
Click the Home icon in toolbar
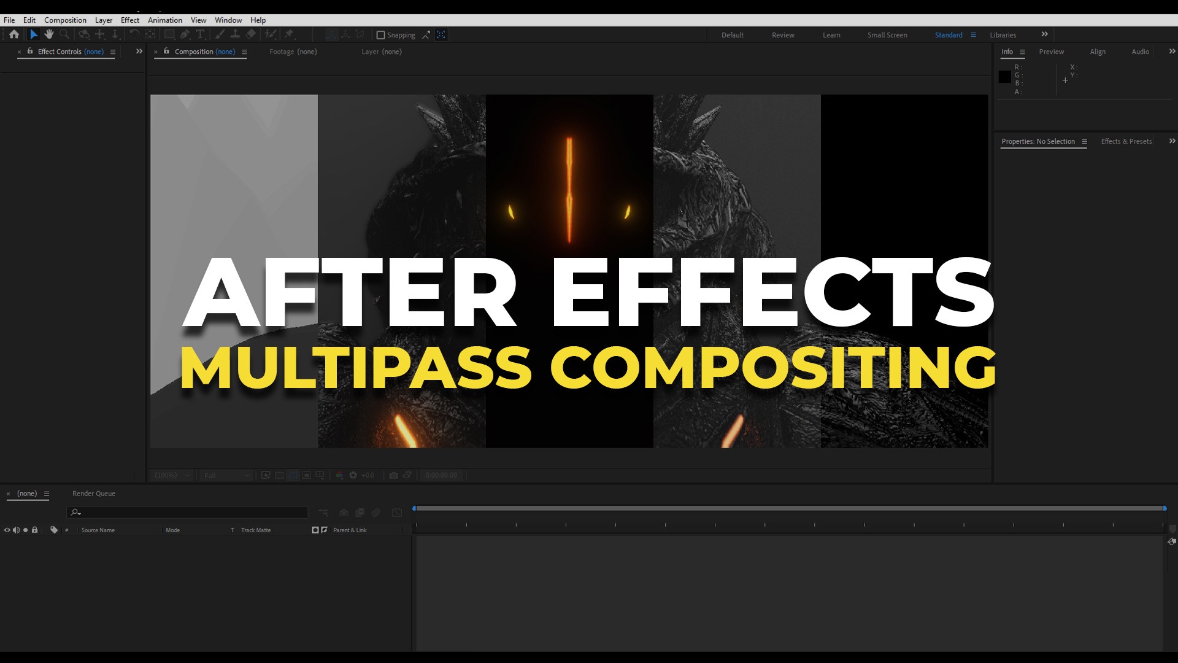click(x=13, y=34)
